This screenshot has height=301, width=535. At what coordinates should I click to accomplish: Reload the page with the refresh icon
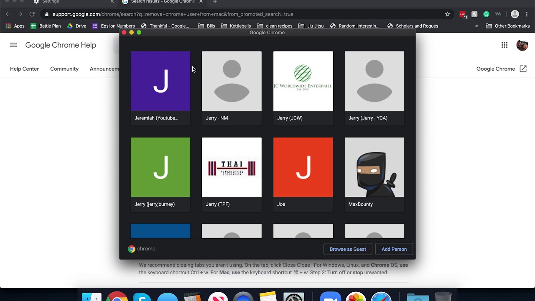click(32, 14)
